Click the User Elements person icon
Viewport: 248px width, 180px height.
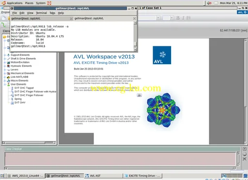pos(8,84)
